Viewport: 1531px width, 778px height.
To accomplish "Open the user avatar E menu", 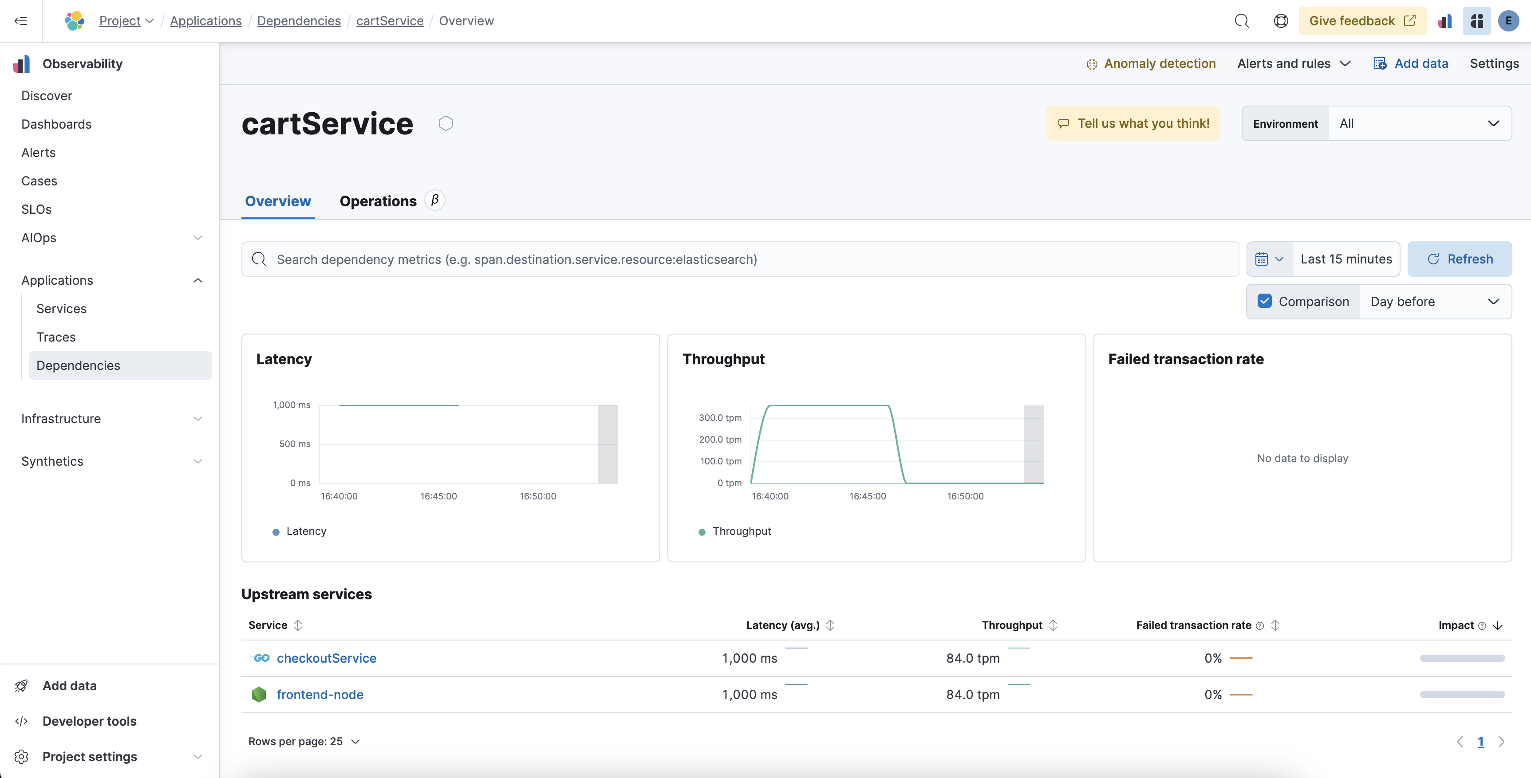I will coord(1508,21).
